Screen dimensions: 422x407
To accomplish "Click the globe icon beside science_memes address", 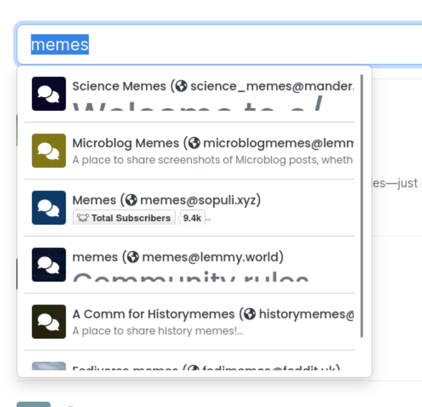I will (182, 86).
